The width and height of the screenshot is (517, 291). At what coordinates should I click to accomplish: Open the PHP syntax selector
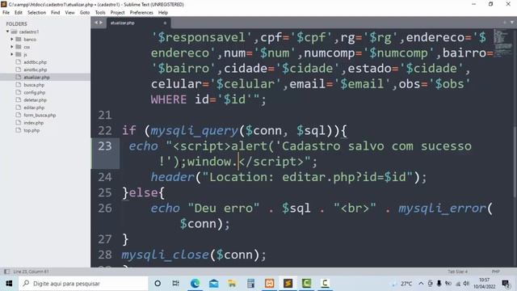tap(495, 272)
